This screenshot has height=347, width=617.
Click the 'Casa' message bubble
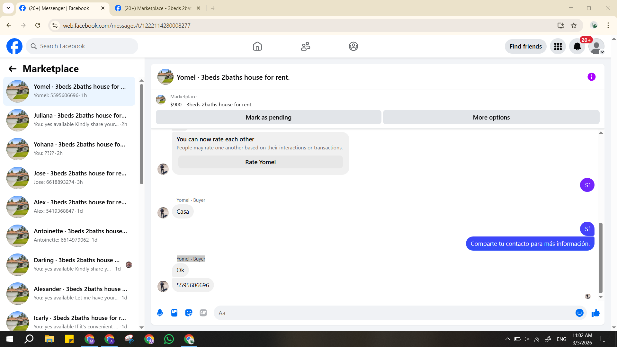tap(183, 211)
